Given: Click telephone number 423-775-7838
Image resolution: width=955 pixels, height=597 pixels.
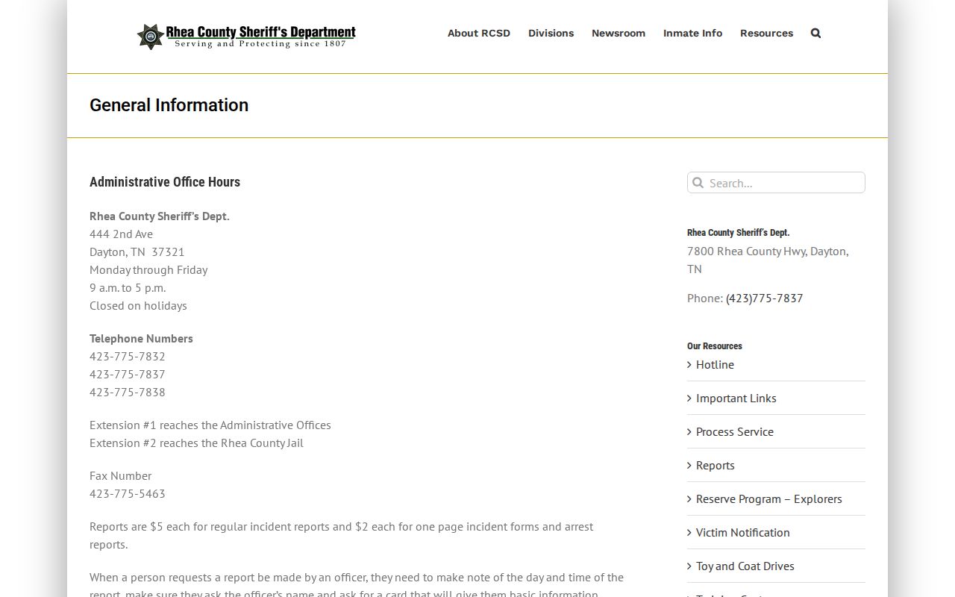Looking at the screenshot, I should tap(128, 392).
